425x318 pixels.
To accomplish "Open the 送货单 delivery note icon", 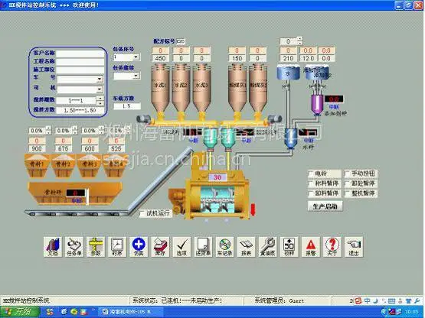I will (x=203, y=247).
